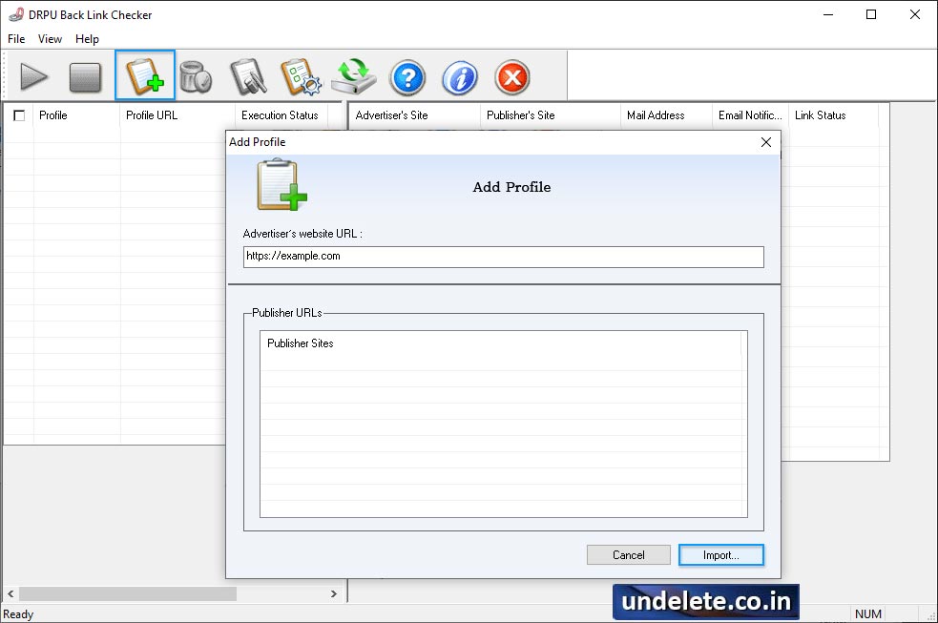938x623 pixels.
Task: Open the Profile Settings icon
Action: [x=302, y=77]
